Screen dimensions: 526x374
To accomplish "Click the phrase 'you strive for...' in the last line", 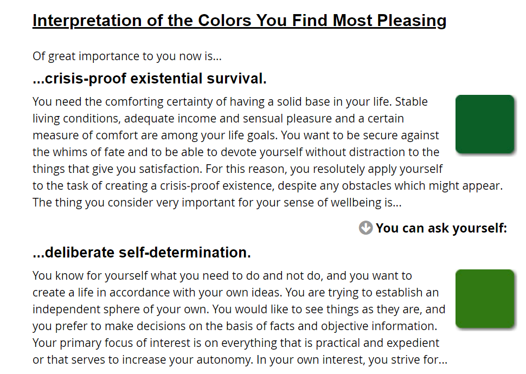I will click(408, 359).
